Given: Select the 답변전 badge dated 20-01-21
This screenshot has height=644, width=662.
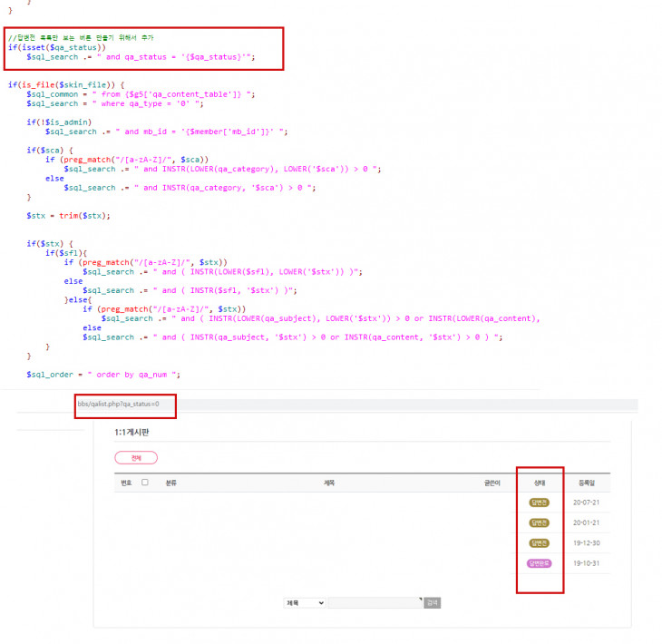Looking at the screenshot, I should 540,522.
